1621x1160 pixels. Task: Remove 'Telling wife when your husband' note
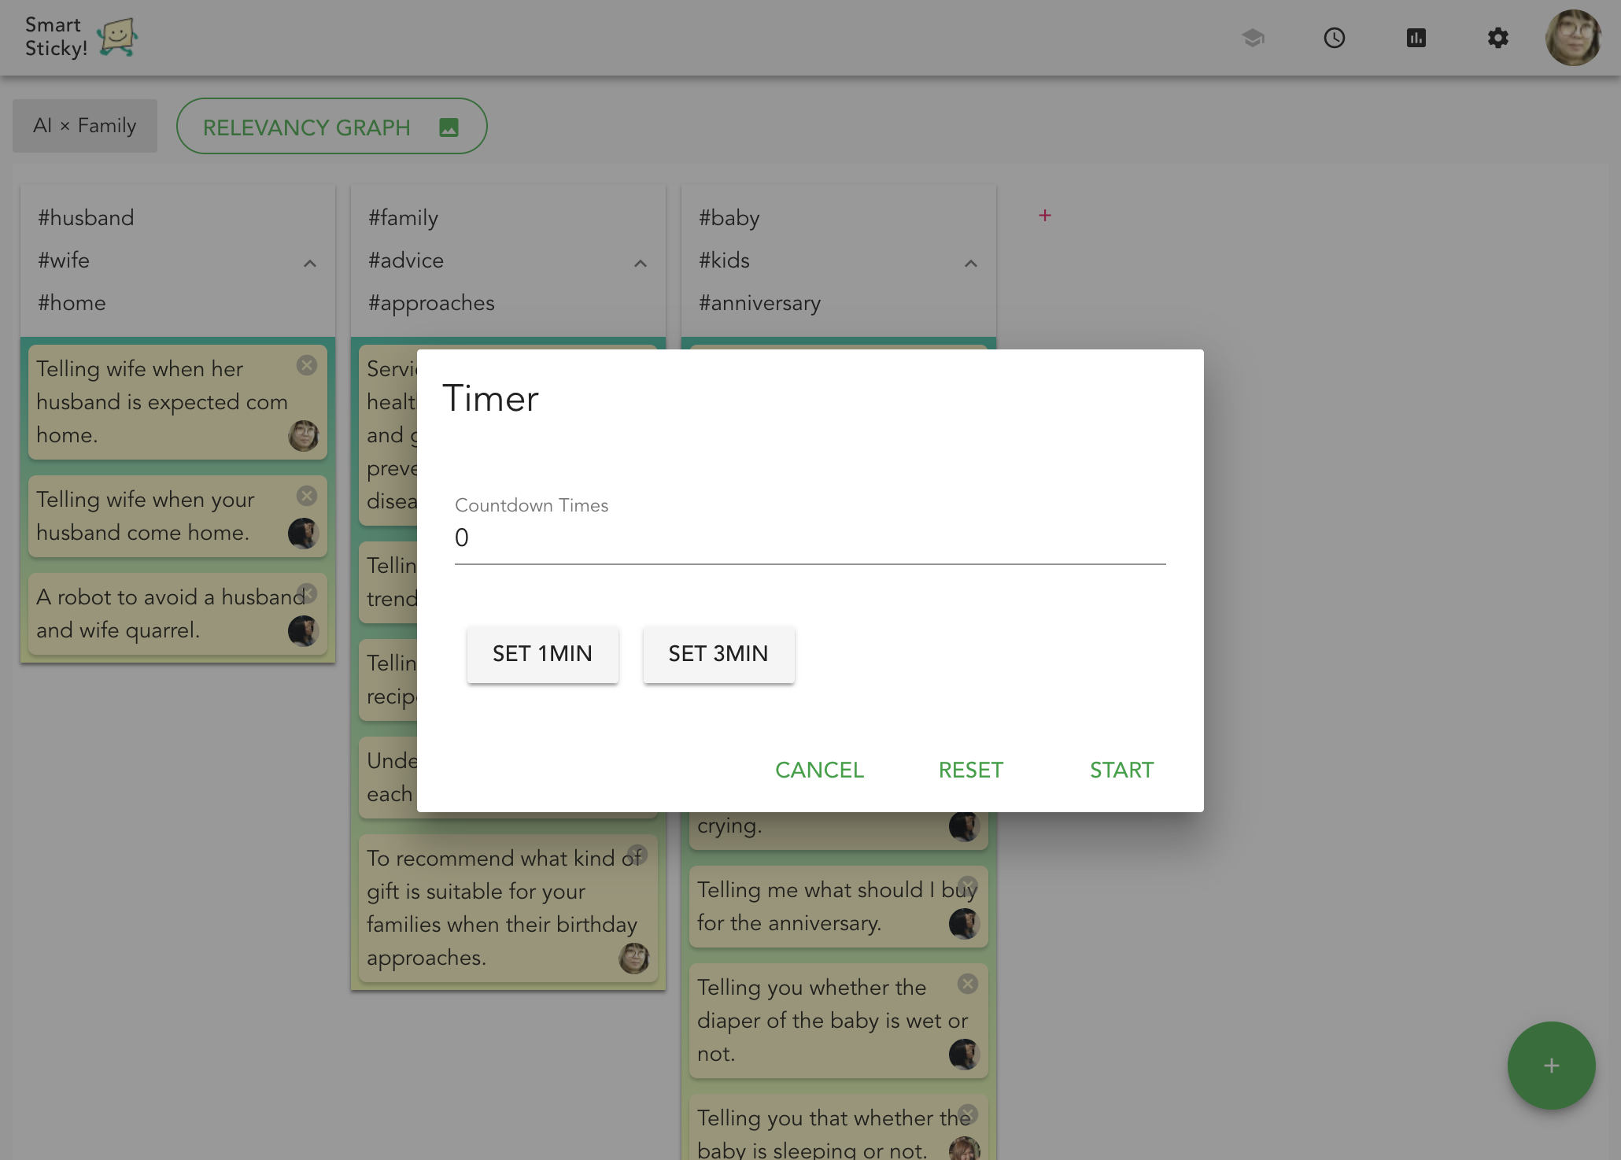[307, 496]
